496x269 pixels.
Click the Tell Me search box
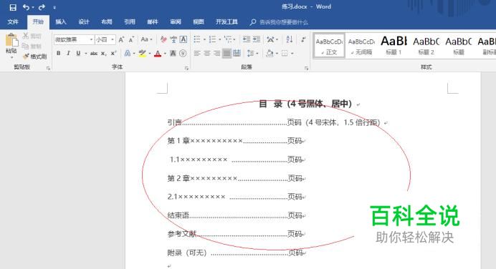279,22
